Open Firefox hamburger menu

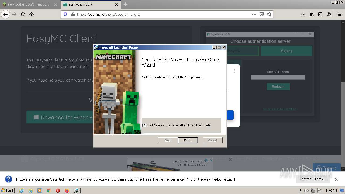pyautogui.click(x=340, y=14)
